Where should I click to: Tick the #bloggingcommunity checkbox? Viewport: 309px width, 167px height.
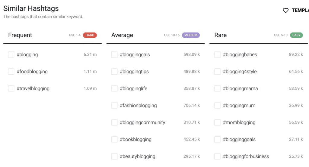(x=114, y=122)
